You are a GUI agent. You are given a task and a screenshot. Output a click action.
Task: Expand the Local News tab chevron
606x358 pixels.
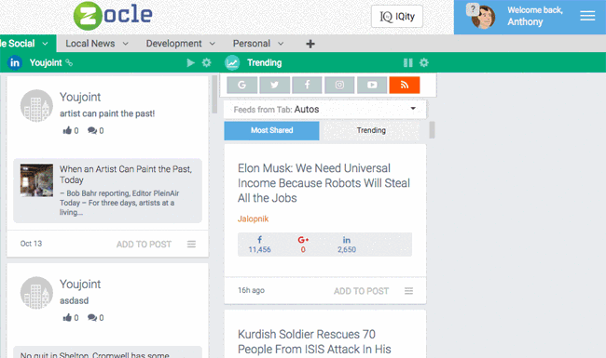[125, 44]
